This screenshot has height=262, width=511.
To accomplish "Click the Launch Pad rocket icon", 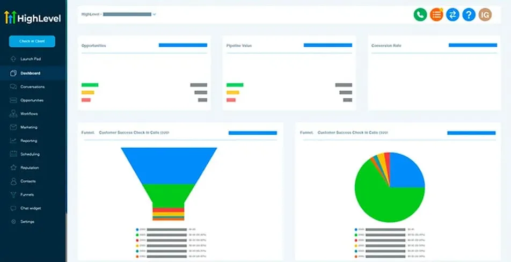I will point(13,59).
